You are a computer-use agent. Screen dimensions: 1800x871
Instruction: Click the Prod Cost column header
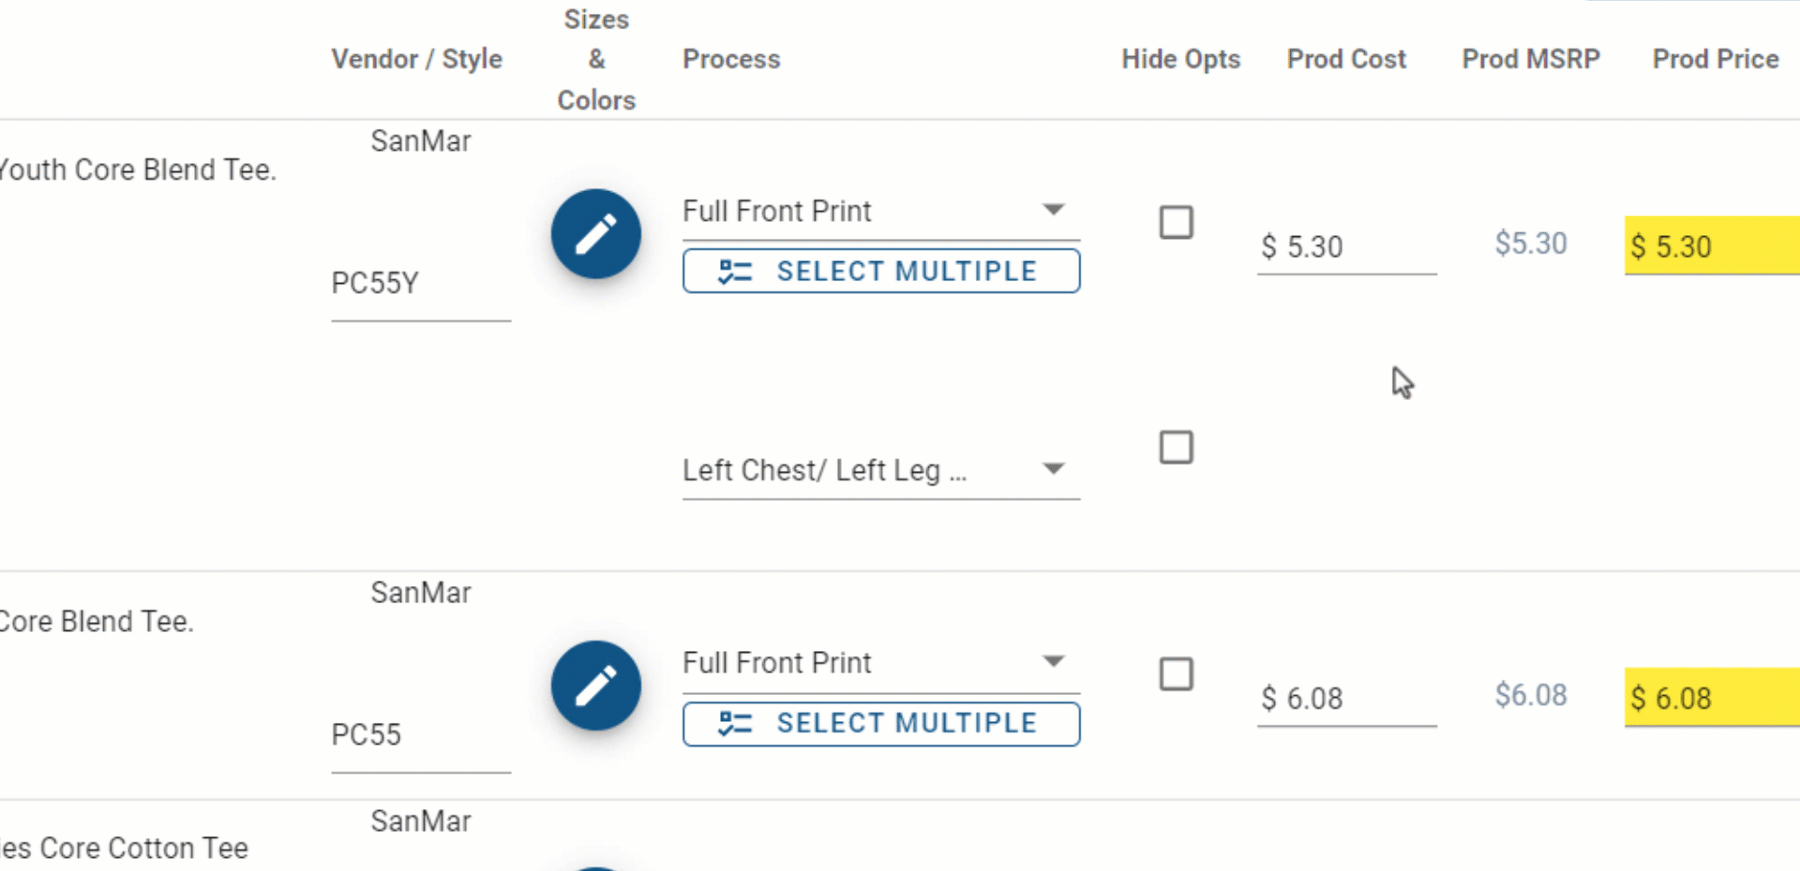coord(1346,59)
